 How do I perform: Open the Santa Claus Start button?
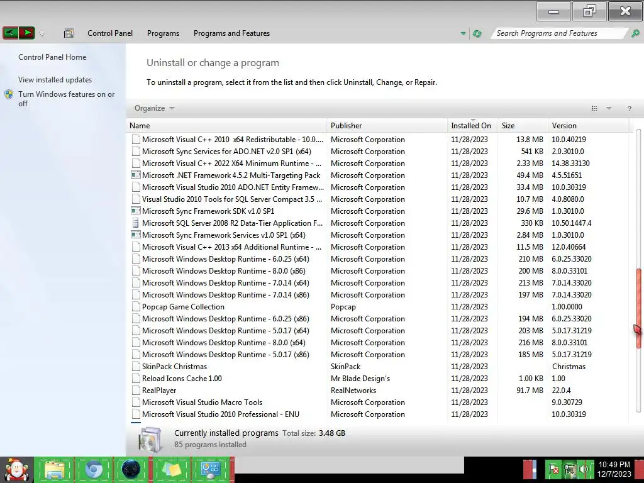click(16, 469)
